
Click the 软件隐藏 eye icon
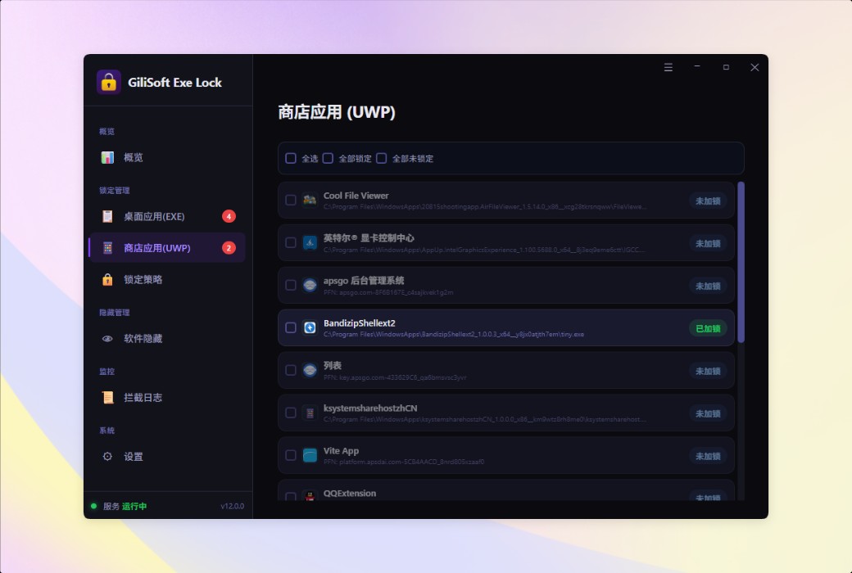click(107, 338)
